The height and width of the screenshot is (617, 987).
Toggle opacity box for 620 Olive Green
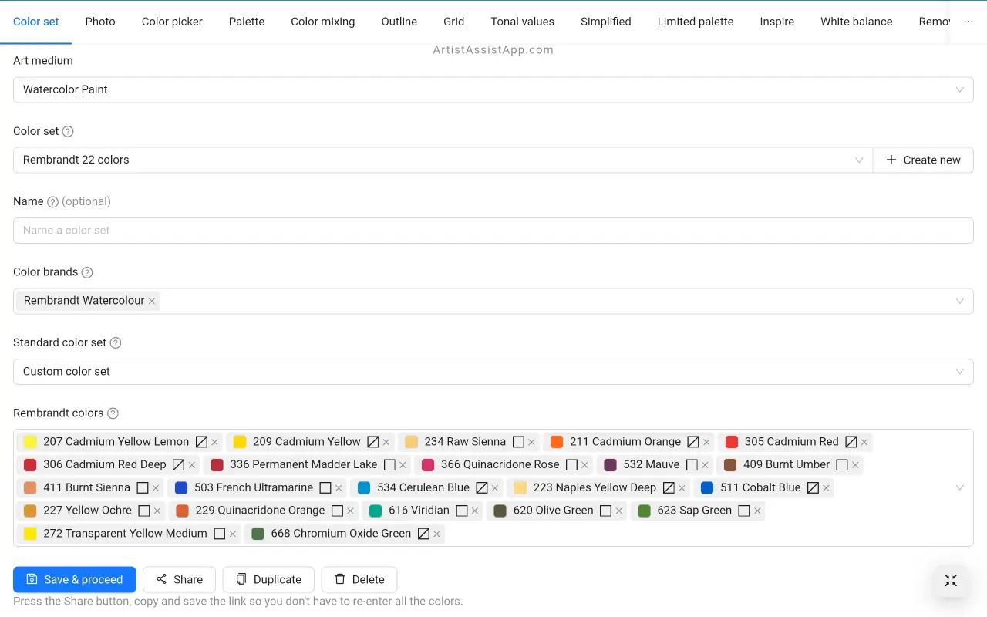[x=605, y=511]
